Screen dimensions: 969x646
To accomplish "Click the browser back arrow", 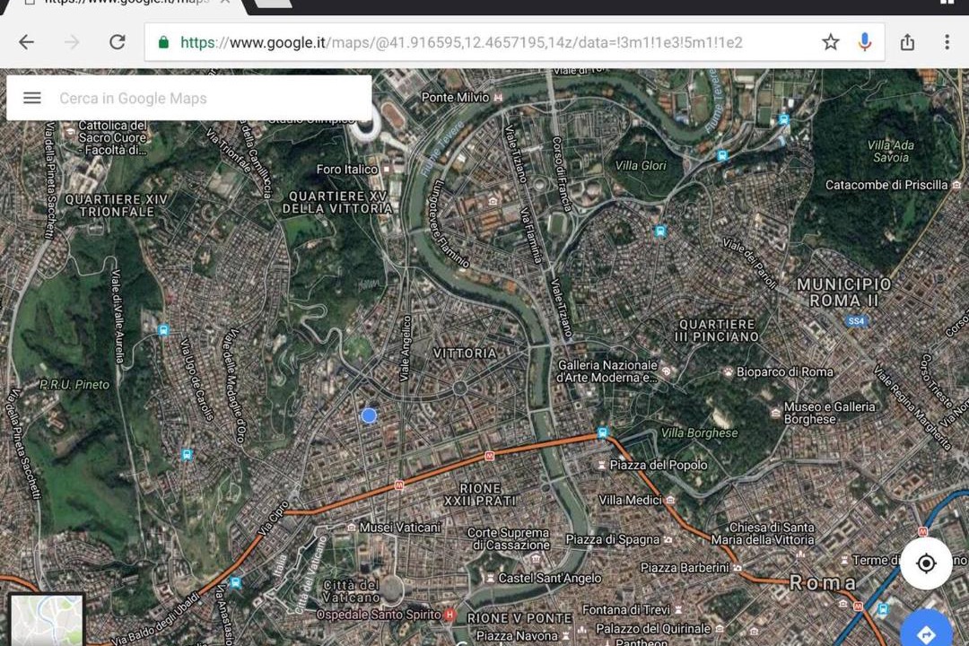I will [27, 42].
